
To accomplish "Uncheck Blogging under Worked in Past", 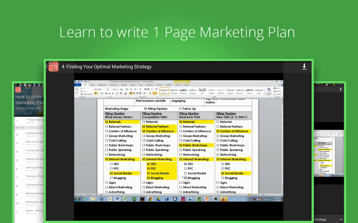I will pos(185,178).
